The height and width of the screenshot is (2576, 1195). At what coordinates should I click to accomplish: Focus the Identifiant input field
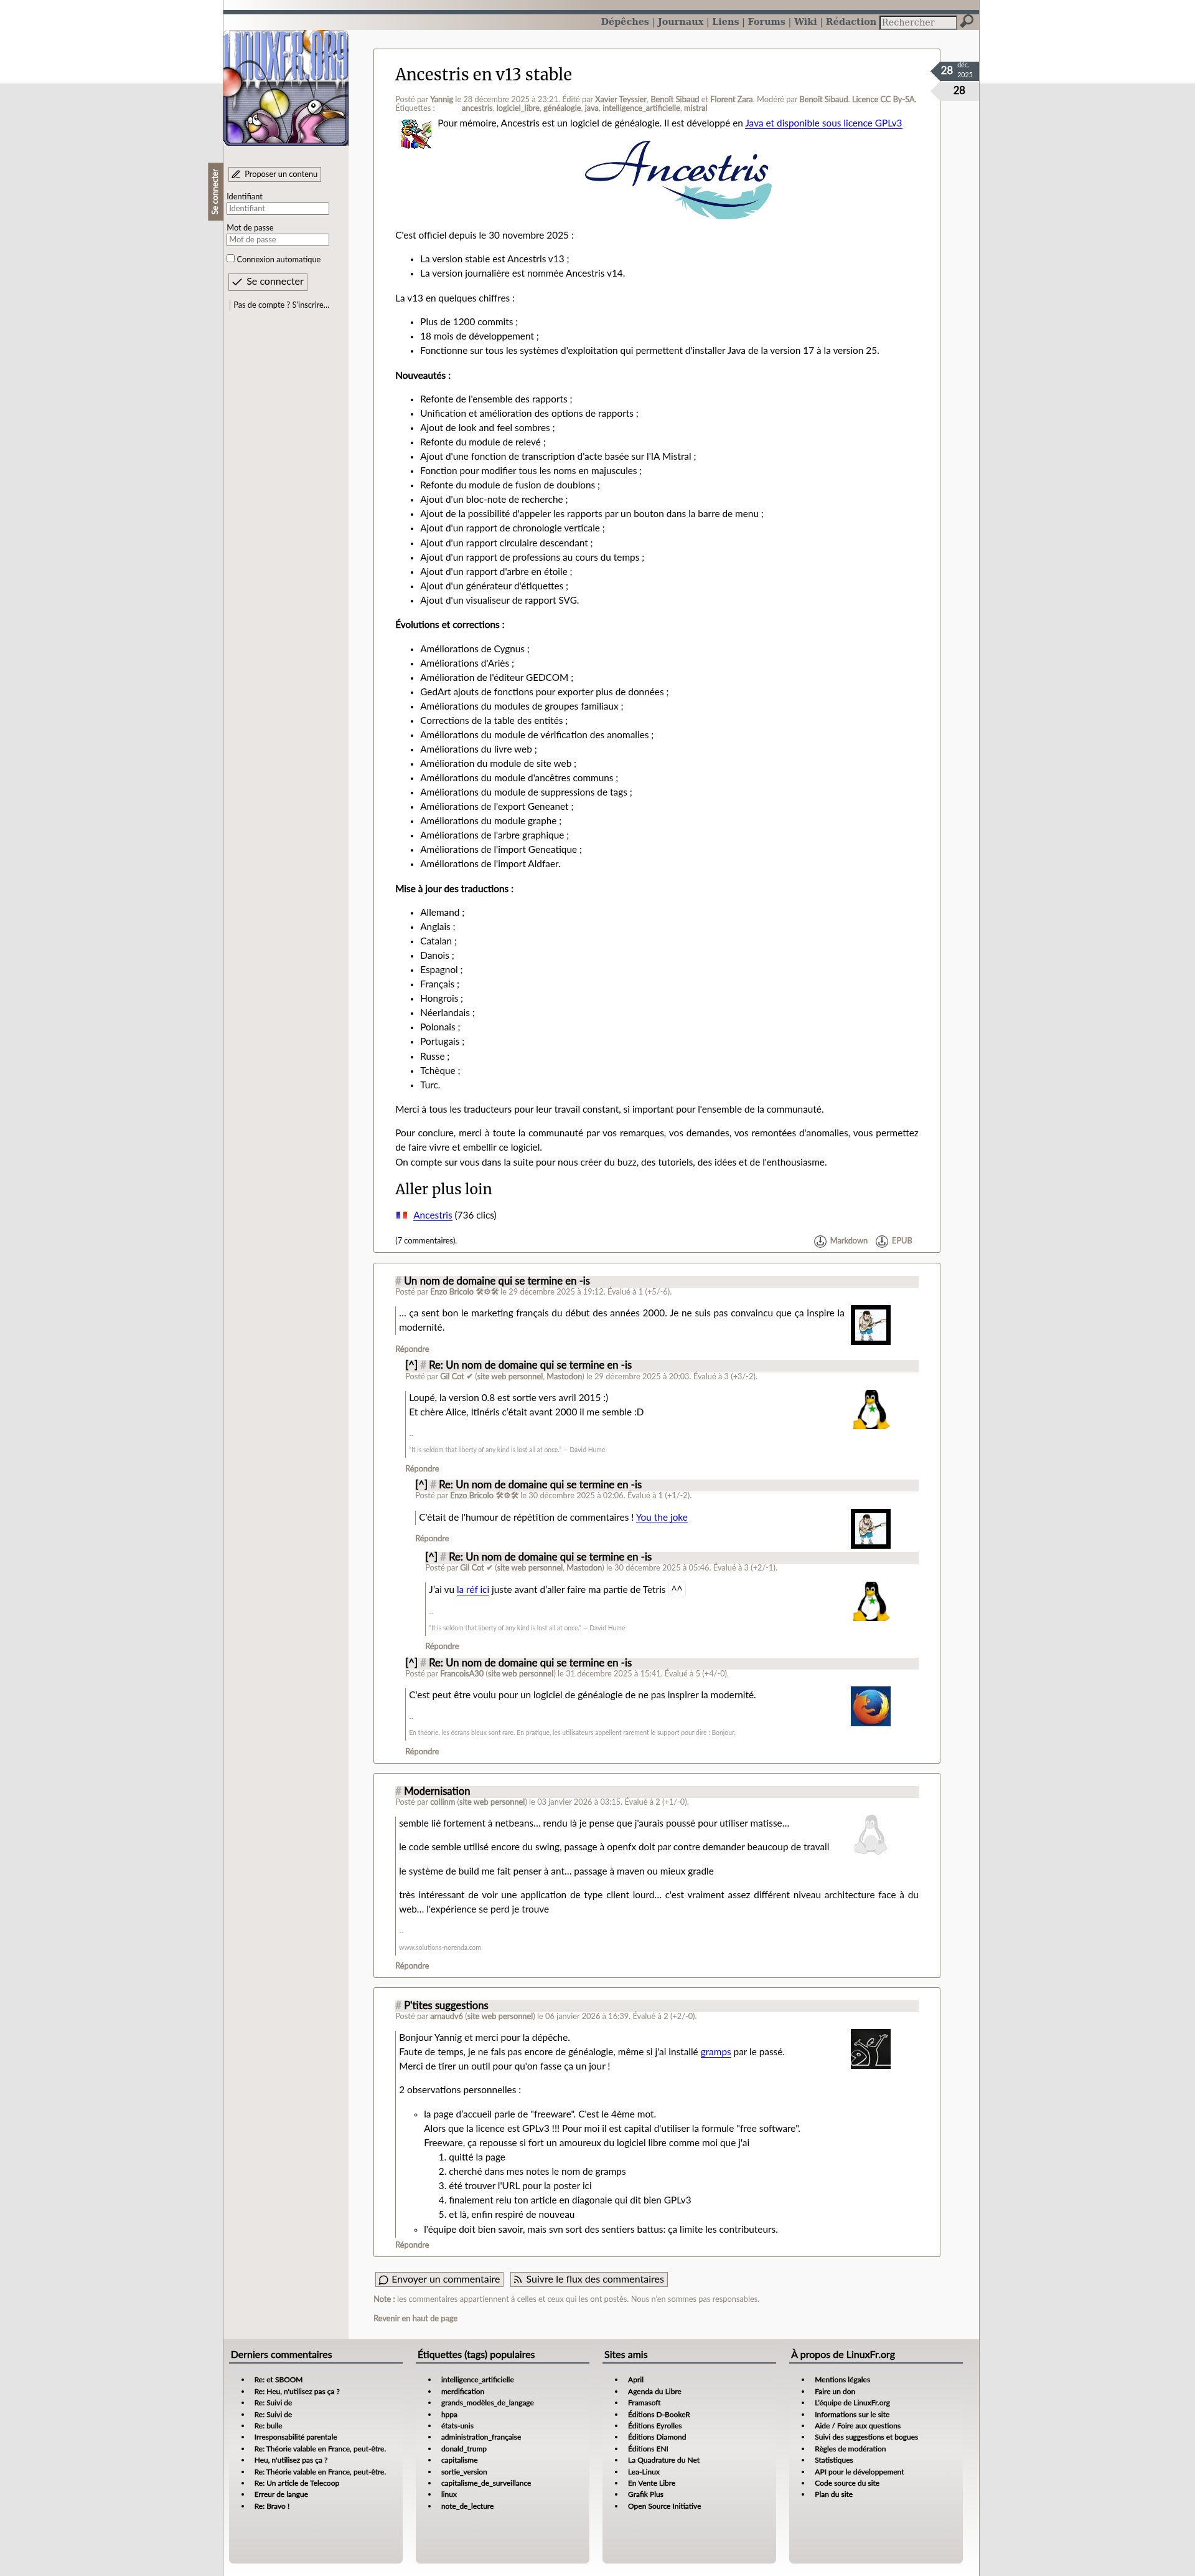pyautogui.click(x=278, y=209)
